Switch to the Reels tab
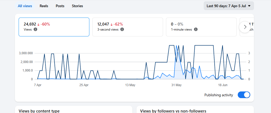271x113 pixels. pos(44,6)
